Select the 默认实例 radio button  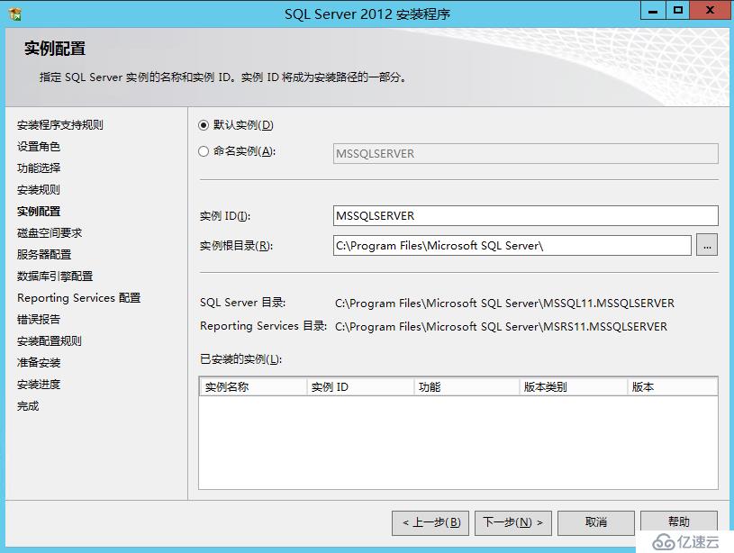pos(204,125)
